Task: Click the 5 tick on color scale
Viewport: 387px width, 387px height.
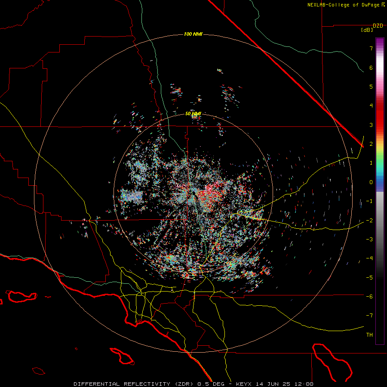Action: 371,86
